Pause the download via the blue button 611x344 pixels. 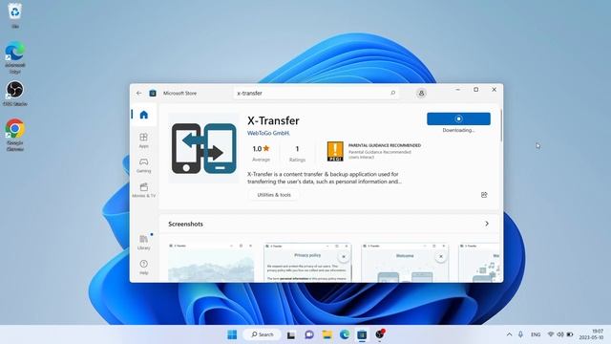point(458,118)
